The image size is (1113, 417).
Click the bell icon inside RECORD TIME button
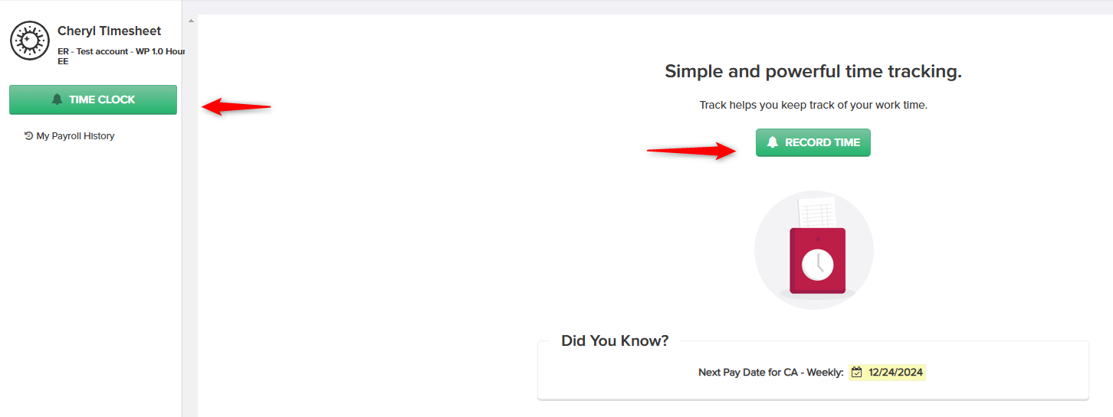(773, 142)
